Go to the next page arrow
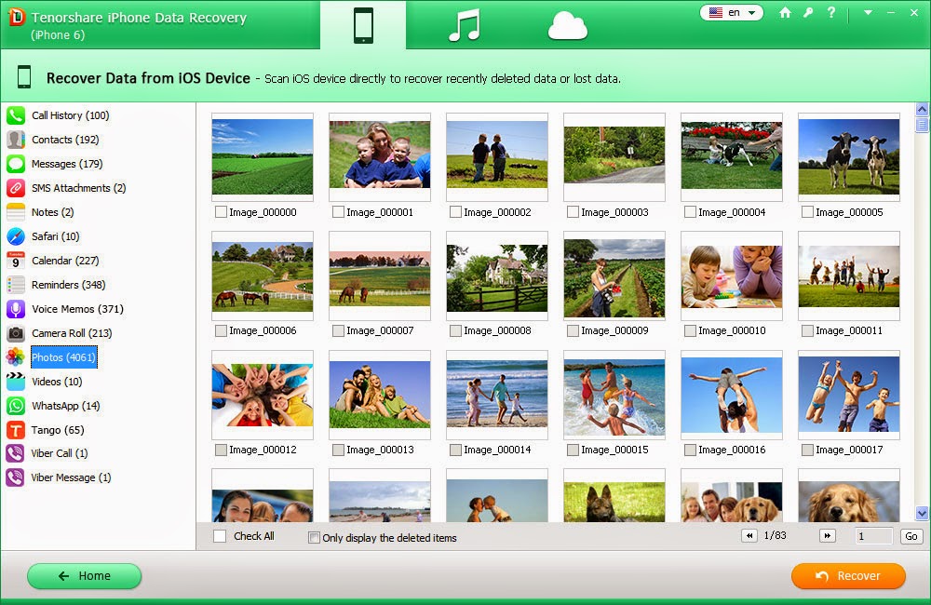Screen dimensions: 931x605 pyautogui.click(x=827, y=535)
